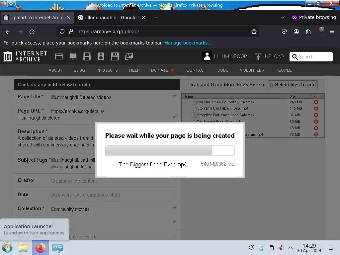Click Manage bookmarks link
340x255 pixels.
point(188,43)
